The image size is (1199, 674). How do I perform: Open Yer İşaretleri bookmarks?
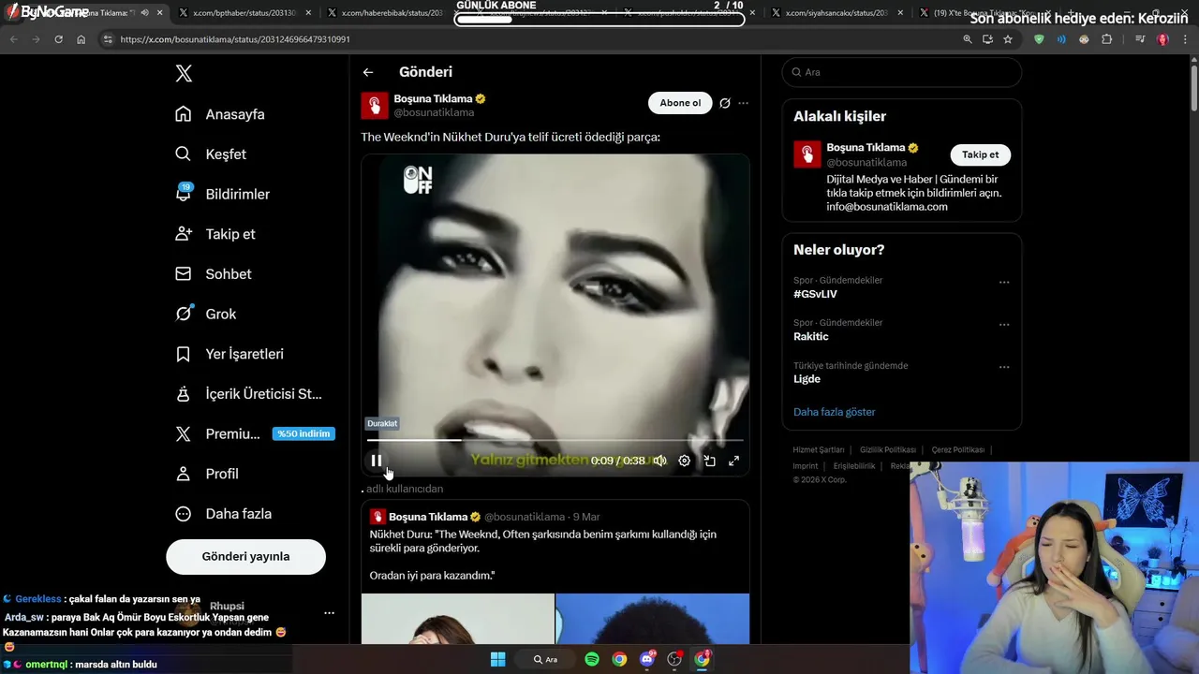229,354
